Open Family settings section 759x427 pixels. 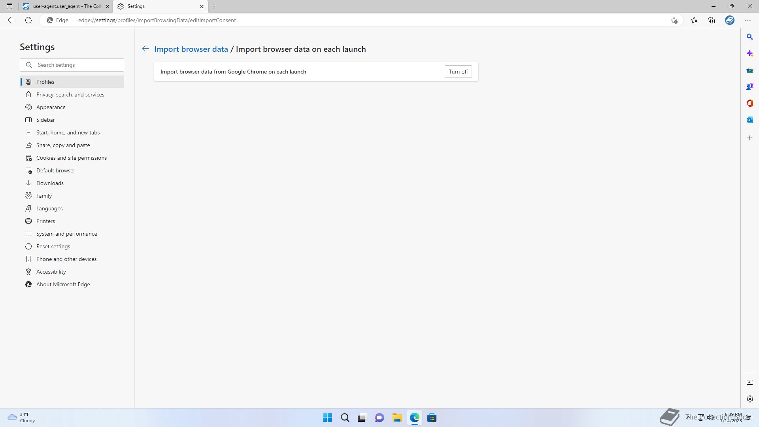72,196
